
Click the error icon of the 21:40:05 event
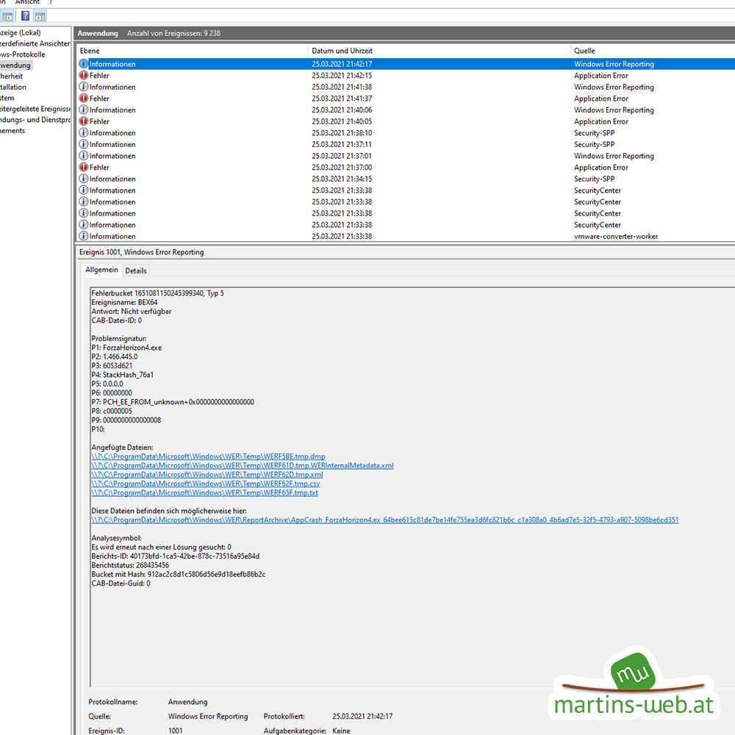tap(84, 121)
